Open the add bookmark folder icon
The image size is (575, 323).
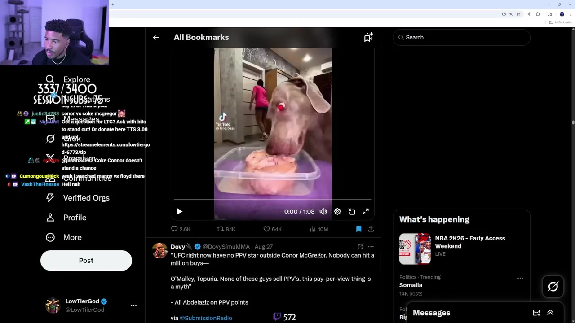coord(368,37)
